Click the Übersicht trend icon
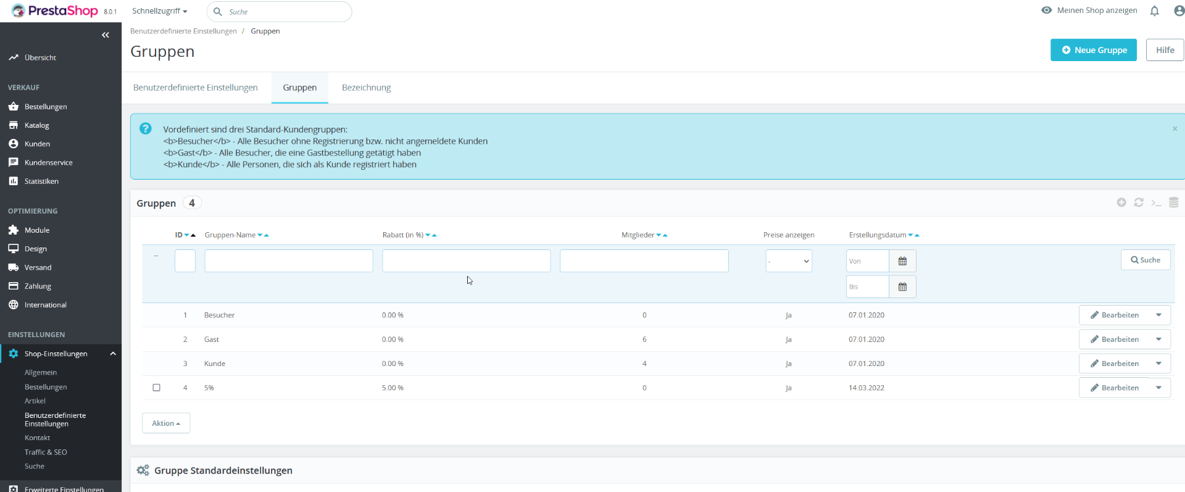This screenshot has width=1185, height=492. 14,57
